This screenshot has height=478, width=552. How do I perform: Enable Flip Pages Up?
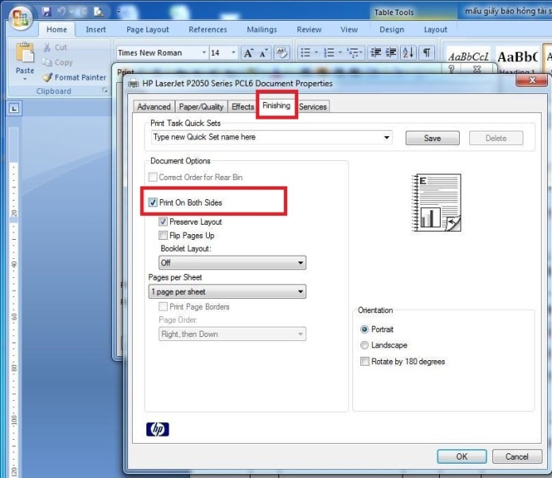(163, 235)
